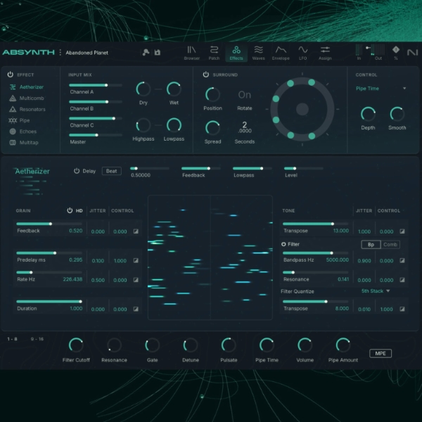Switch to the Waves view
422x422 pixels.
[258, 53]
